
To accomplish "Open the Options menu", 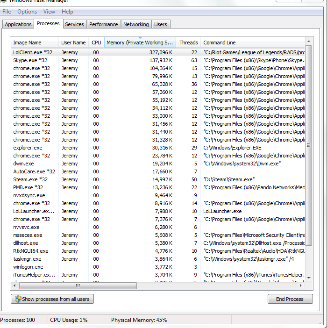I will (27, 12).
